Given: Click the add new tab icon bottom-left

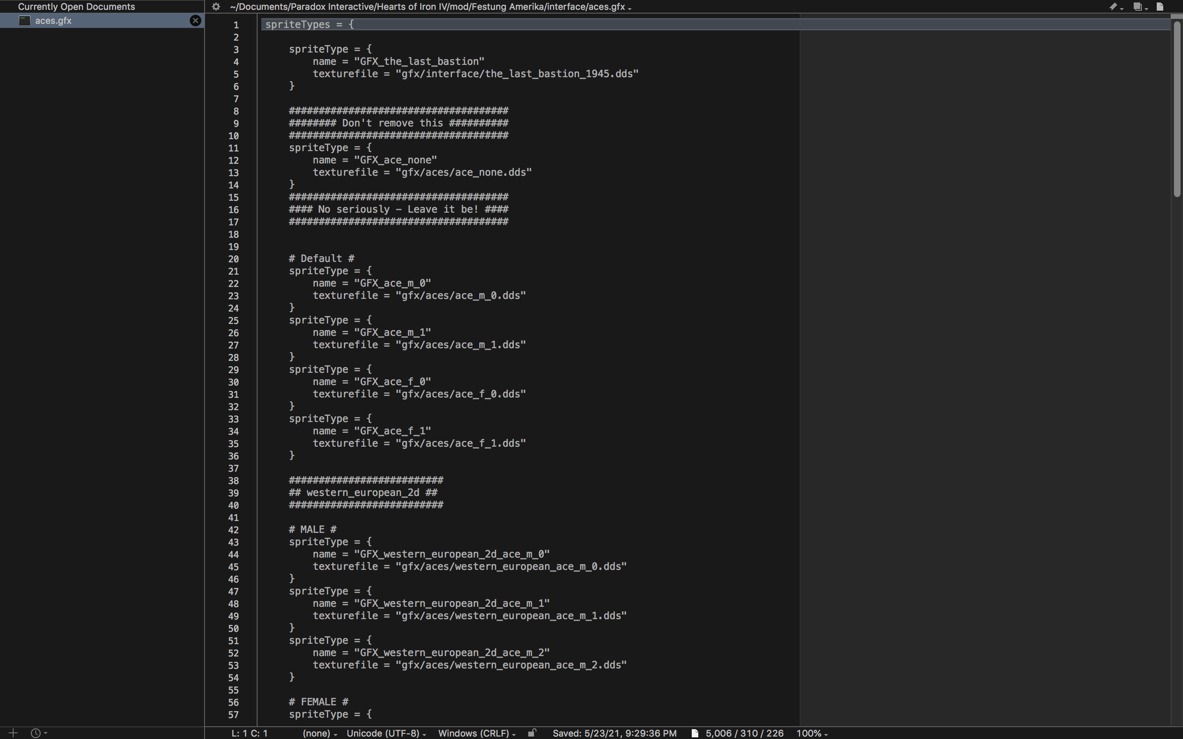Looking at the screenshot, I should pos(13,732).
